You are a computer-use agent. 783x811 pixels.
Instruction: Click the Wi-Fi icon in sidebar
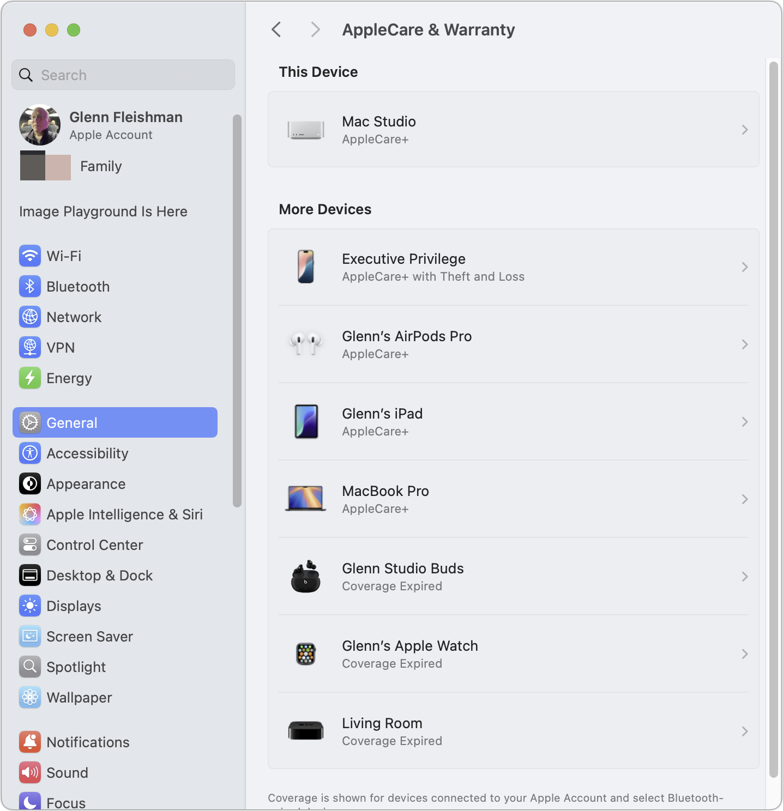click(30, 256)
